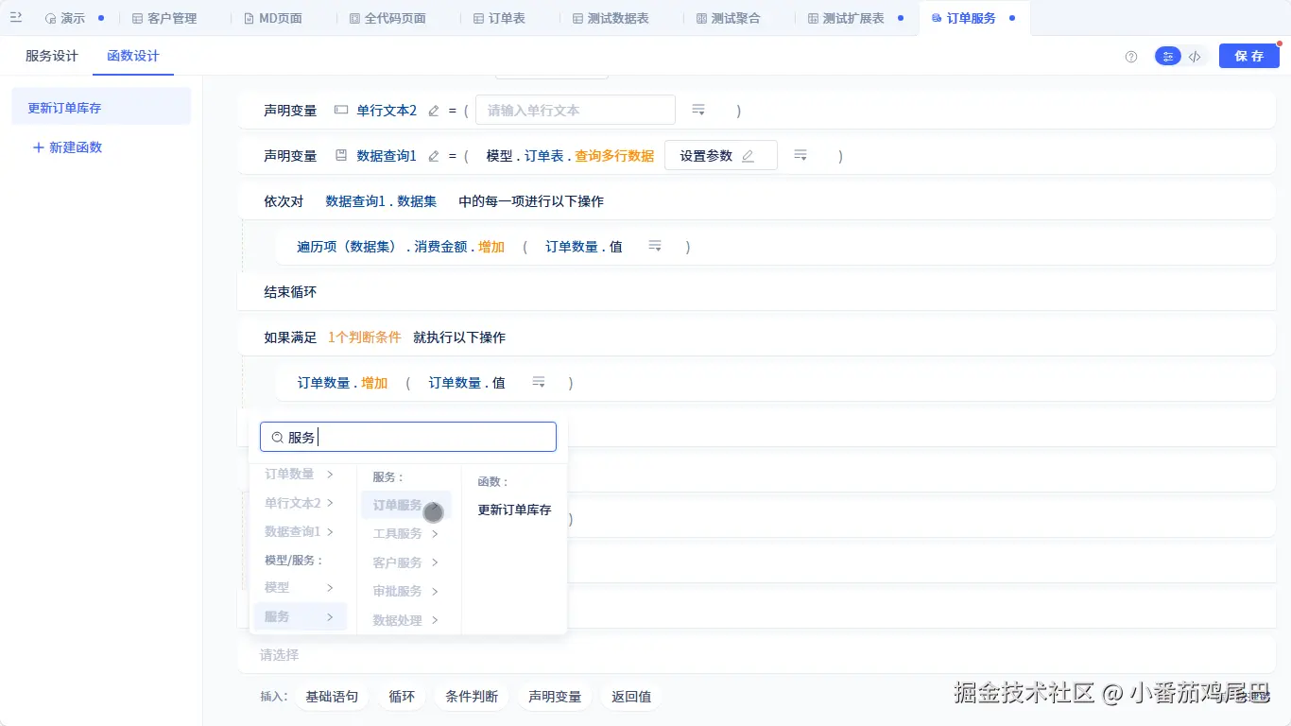Edit variable name 数据查询1 pencil icon
The image size is (1291, 726).
point(434,156)
